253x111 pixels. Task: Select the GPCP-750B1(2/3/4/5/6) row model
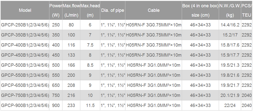tap(25, 95)
